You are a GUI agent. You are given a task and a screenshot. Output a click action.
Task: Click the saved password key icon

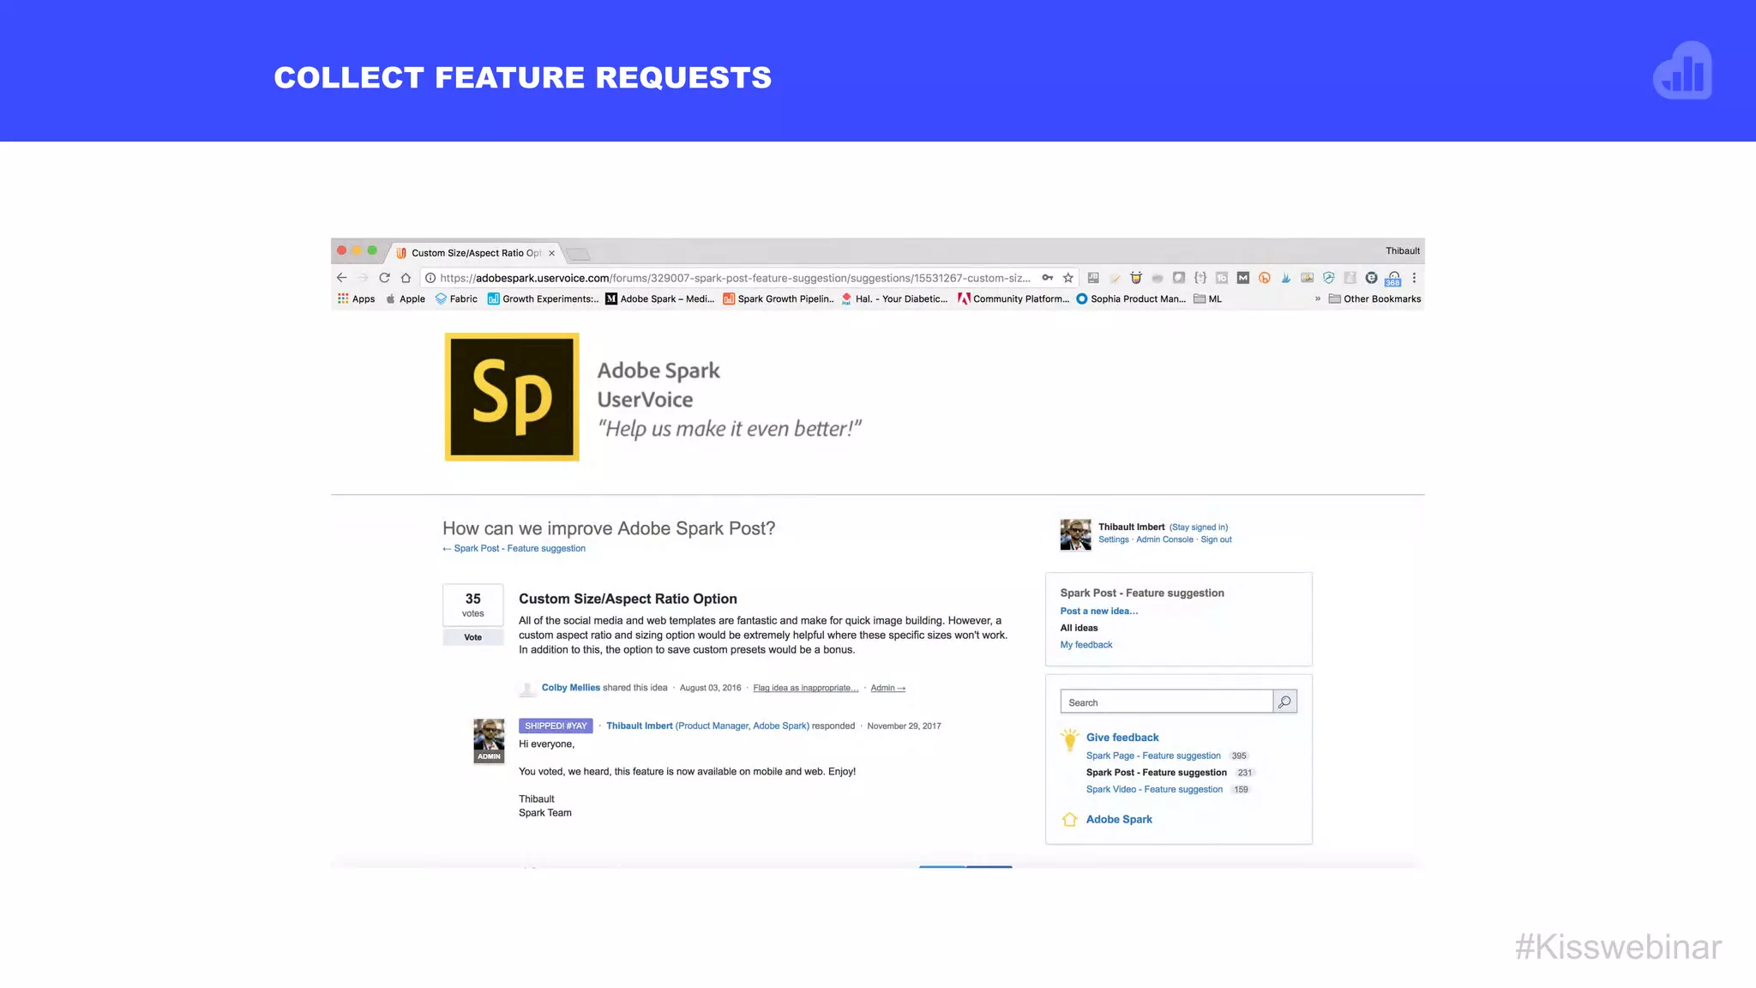[x=1047, y=278]
